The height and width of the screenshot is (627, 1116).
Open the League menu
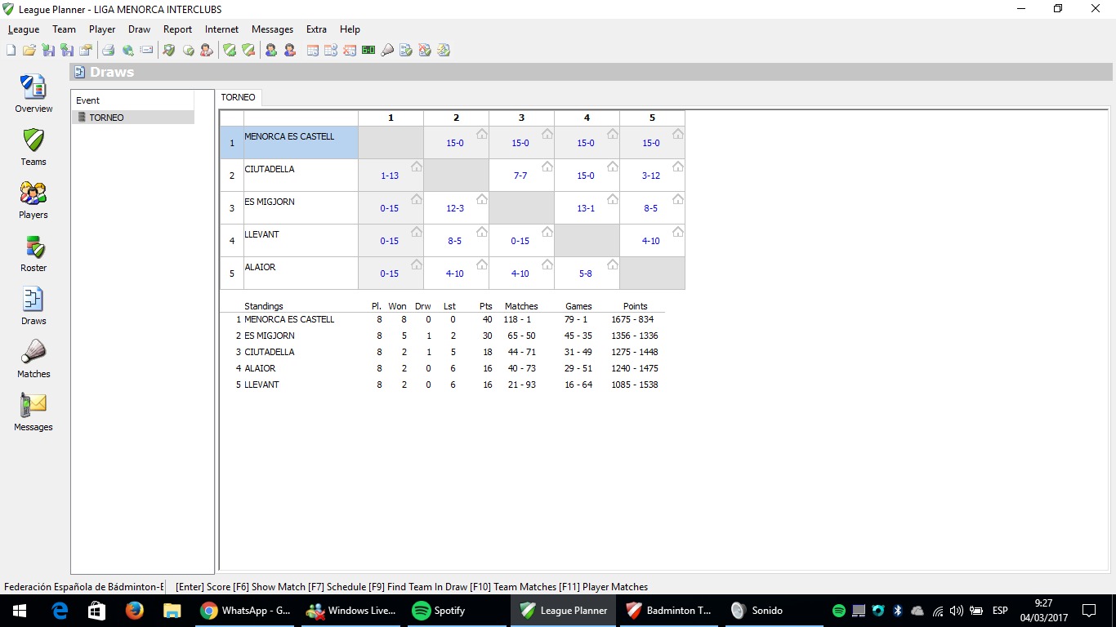tap(24, 29)
